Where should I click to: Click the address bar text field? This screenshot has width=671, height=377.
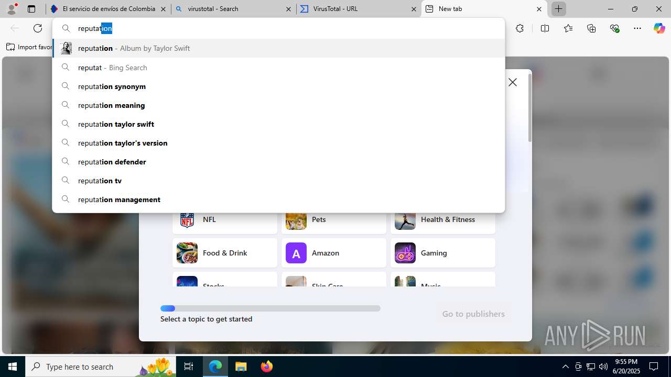pyautogui.click(x=278, y=28)
